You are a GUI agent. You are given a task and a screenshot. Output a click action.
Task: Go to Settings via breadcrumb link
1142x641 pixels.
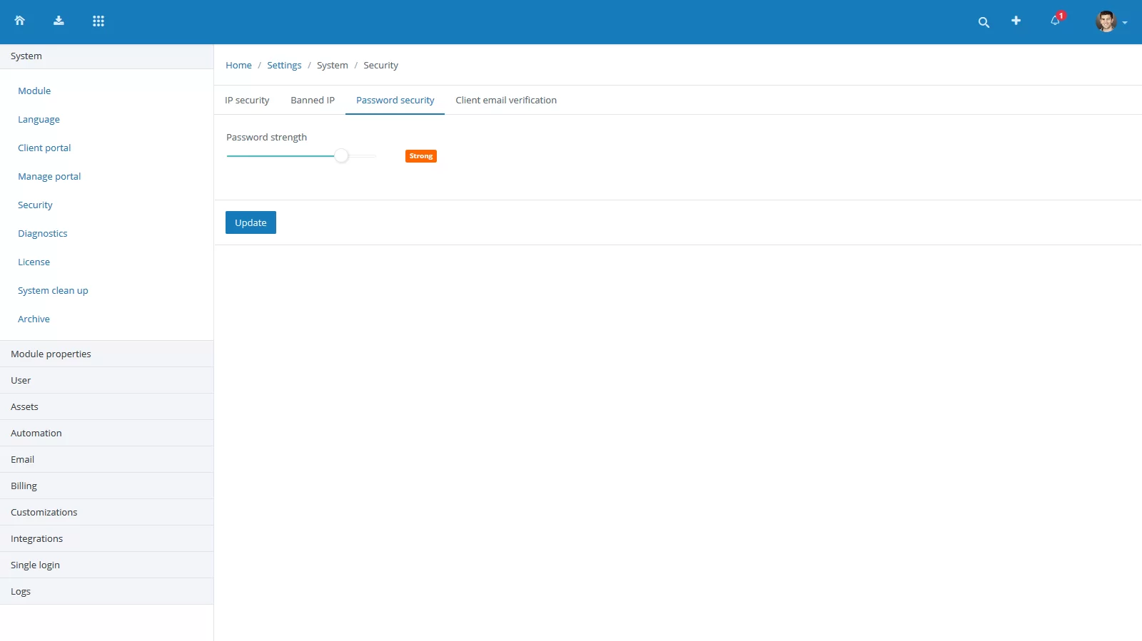tap(284, 65)
